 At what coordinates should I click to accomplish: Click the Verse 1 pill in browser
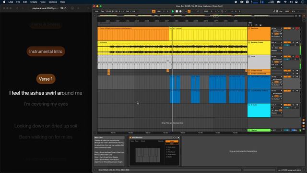(46, 79)
